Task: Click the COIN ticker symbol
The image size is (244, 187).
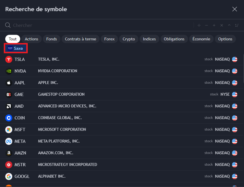Action: 20,118
